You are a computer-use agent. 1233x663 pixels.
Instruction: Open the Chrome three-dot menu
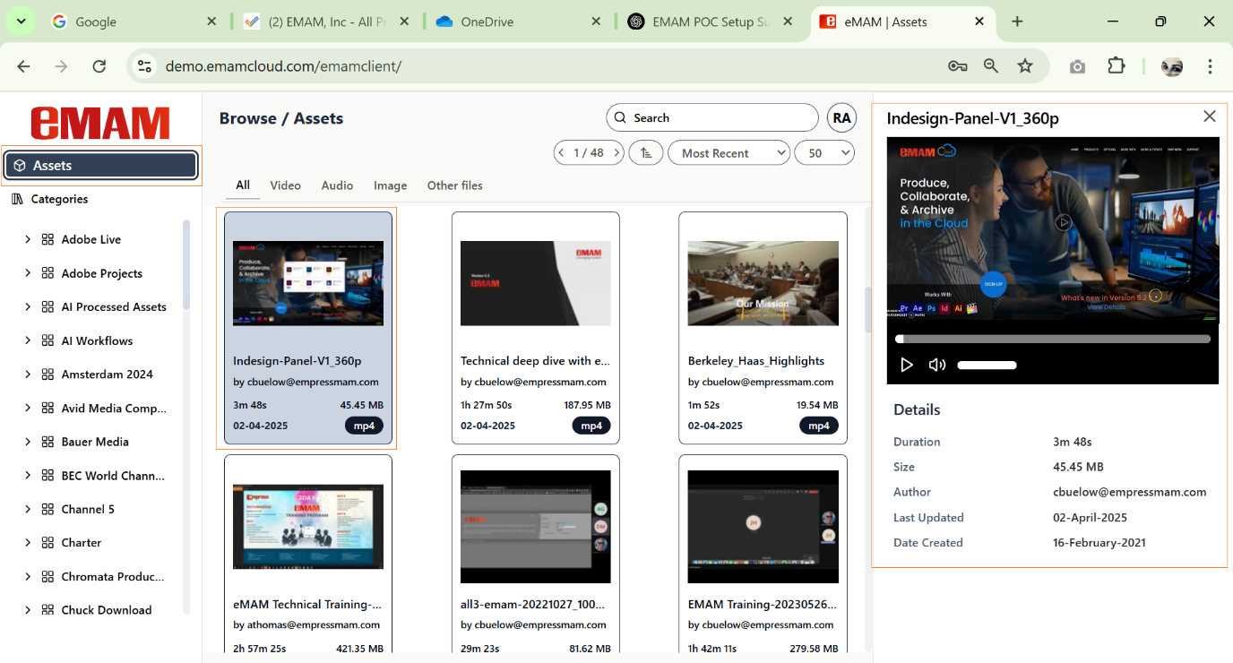(1210, 66)
